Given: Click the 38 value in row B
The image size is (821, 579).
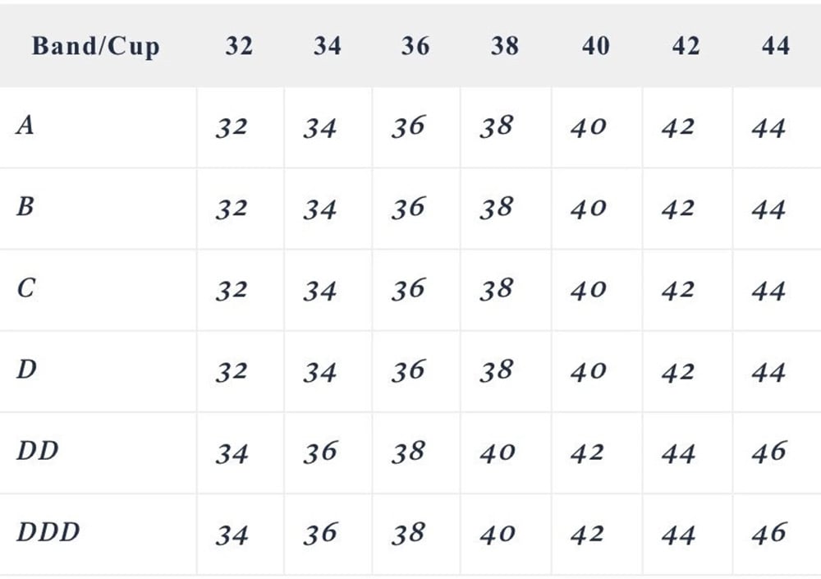Looking at the screenshot, I should 497,208.
